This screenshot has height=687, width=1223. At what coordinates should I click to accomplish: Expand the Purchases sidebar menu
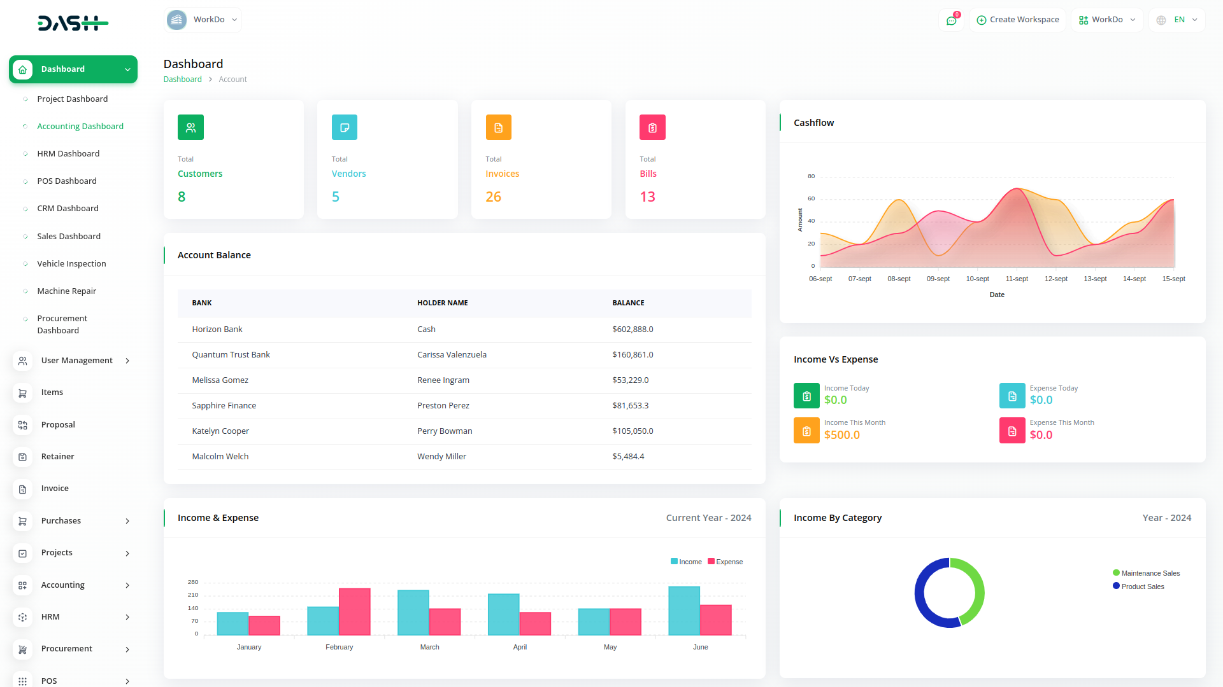61,520
